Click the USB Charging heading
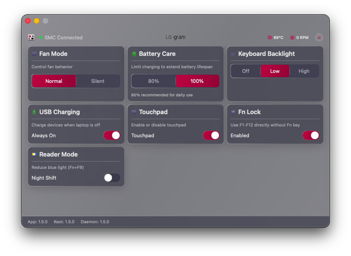351x256 pixels. pos(60,112)
